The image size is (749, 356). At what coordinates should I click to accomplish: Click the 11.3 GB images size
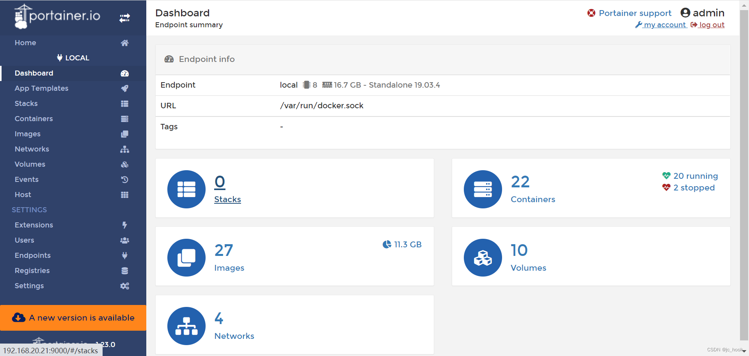click(x=402, y=245)
